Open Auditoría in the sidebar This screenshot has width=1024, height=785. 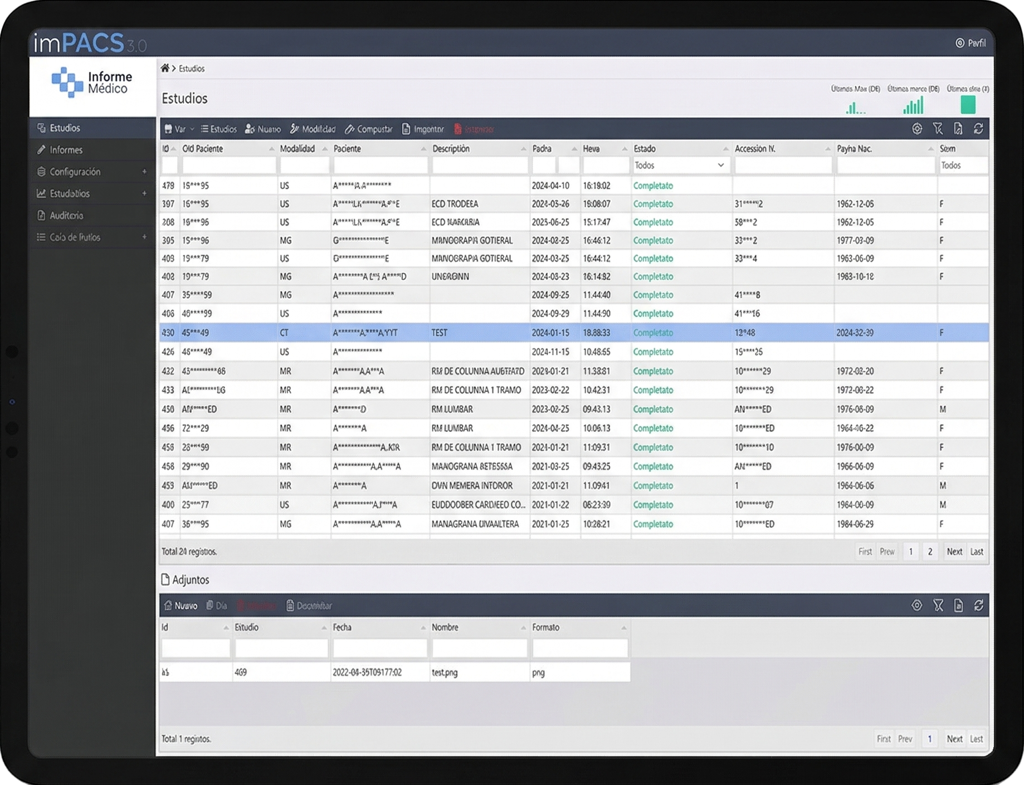pyautogui.click(x=92, y=215)
